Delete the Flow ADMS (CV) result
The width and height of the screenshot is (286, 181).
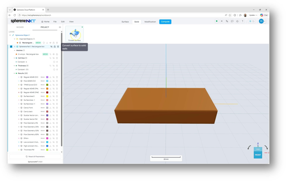(57, 81)
